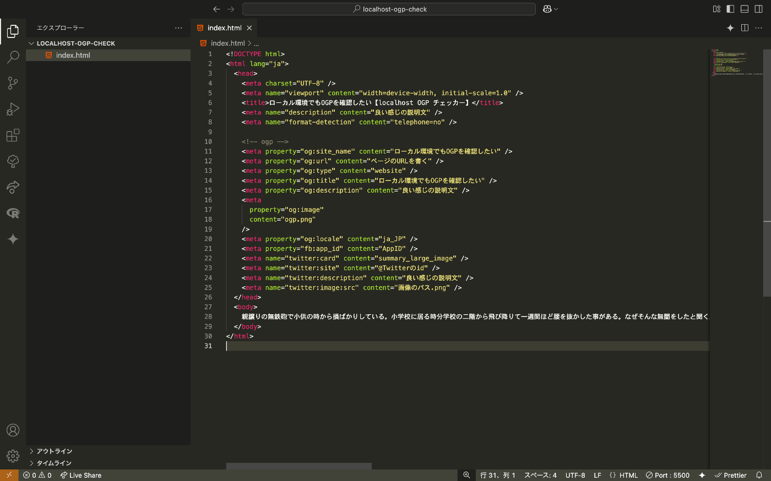Toggle the primary side bar visibility
Screen dimensions: 771x481
pyautogui.click(x=730, y=9)
